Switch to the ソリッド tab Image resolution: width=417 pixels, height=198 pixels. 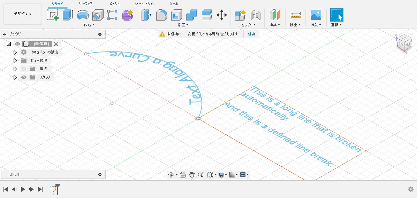58,4
